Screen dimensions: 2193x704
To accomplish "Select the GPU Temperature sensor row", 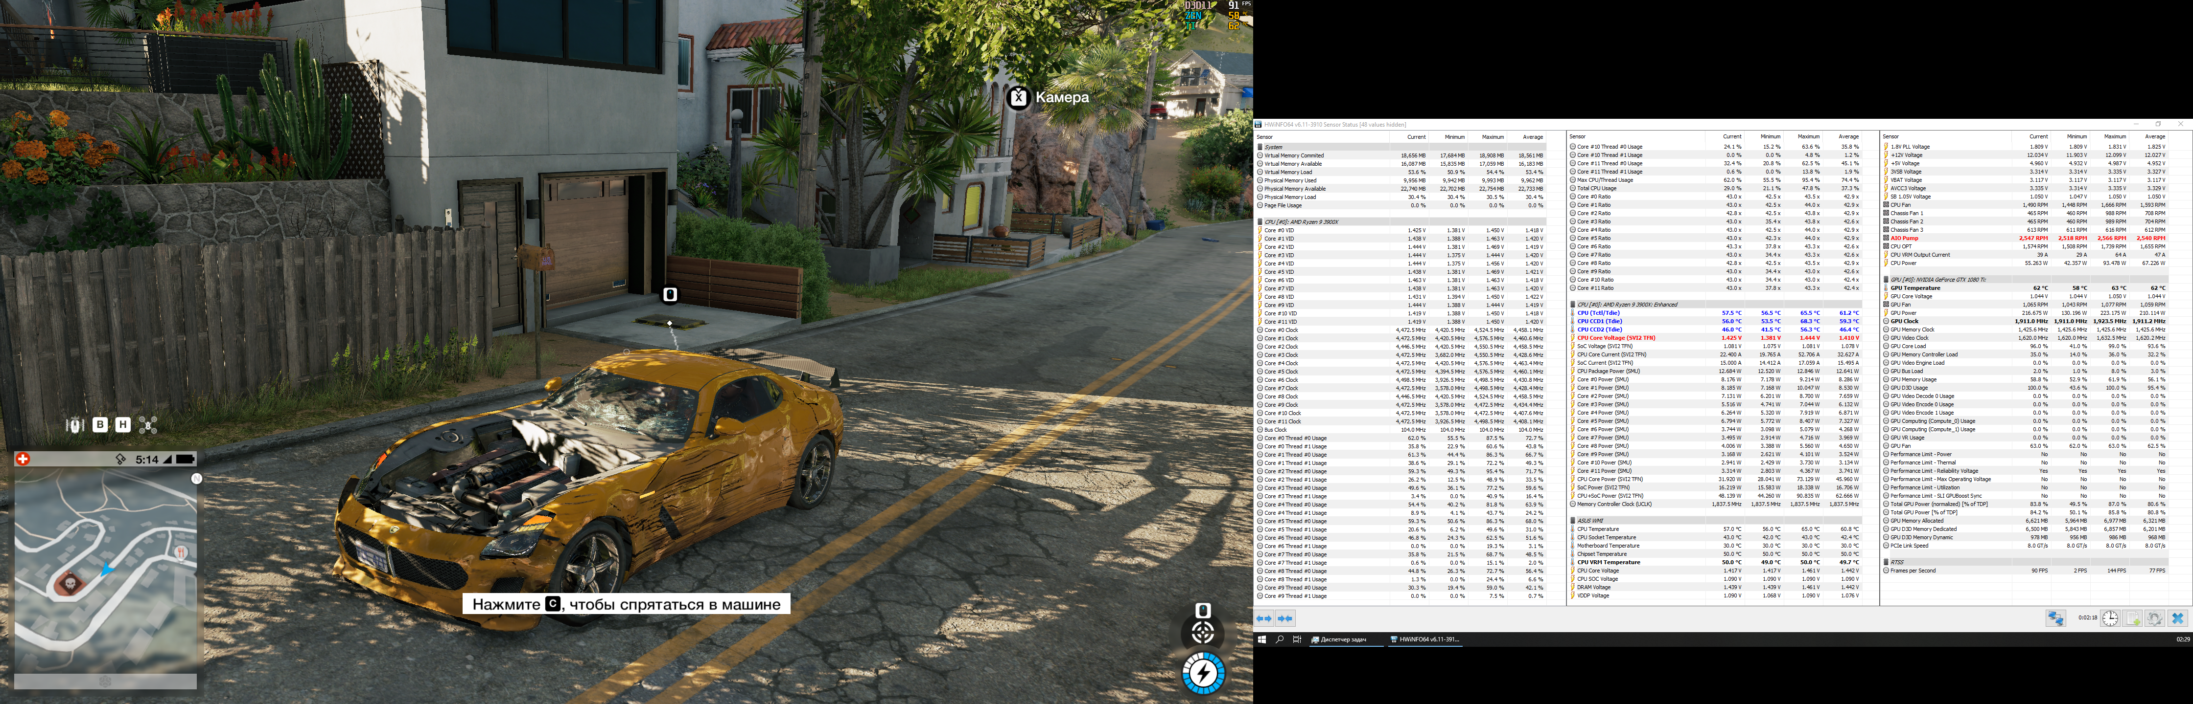I will [1915, 288].
